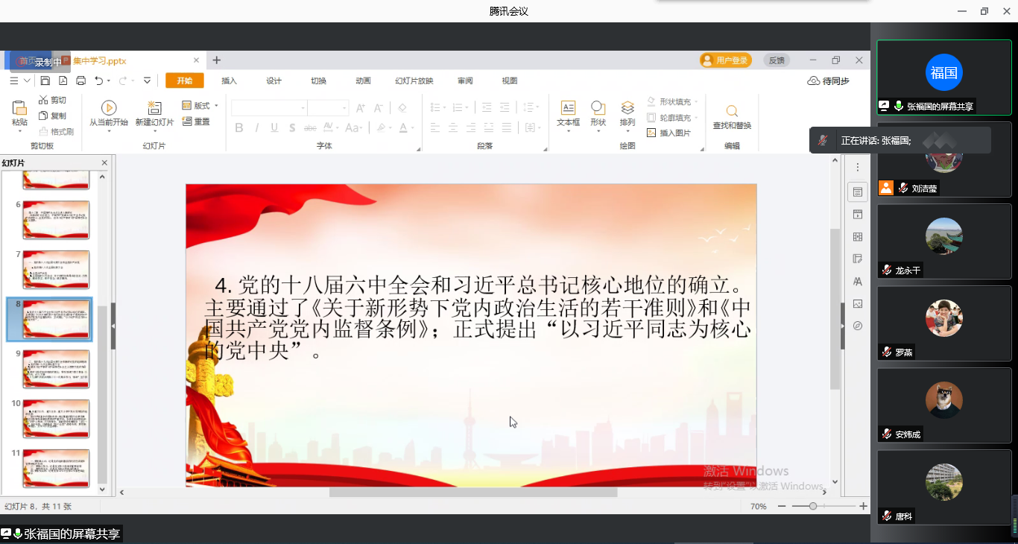Insert a text box using 文本框 icon

coord(568,108)
